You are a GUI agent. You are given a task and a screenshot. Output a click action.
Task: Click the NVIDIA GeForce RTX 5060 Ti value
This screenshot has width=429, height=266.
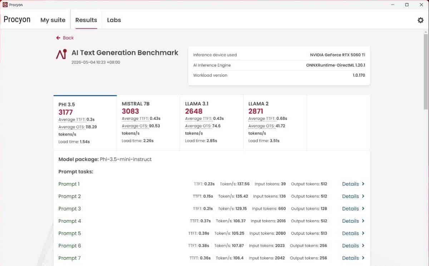pyautogui.click(x=337, y=55)
